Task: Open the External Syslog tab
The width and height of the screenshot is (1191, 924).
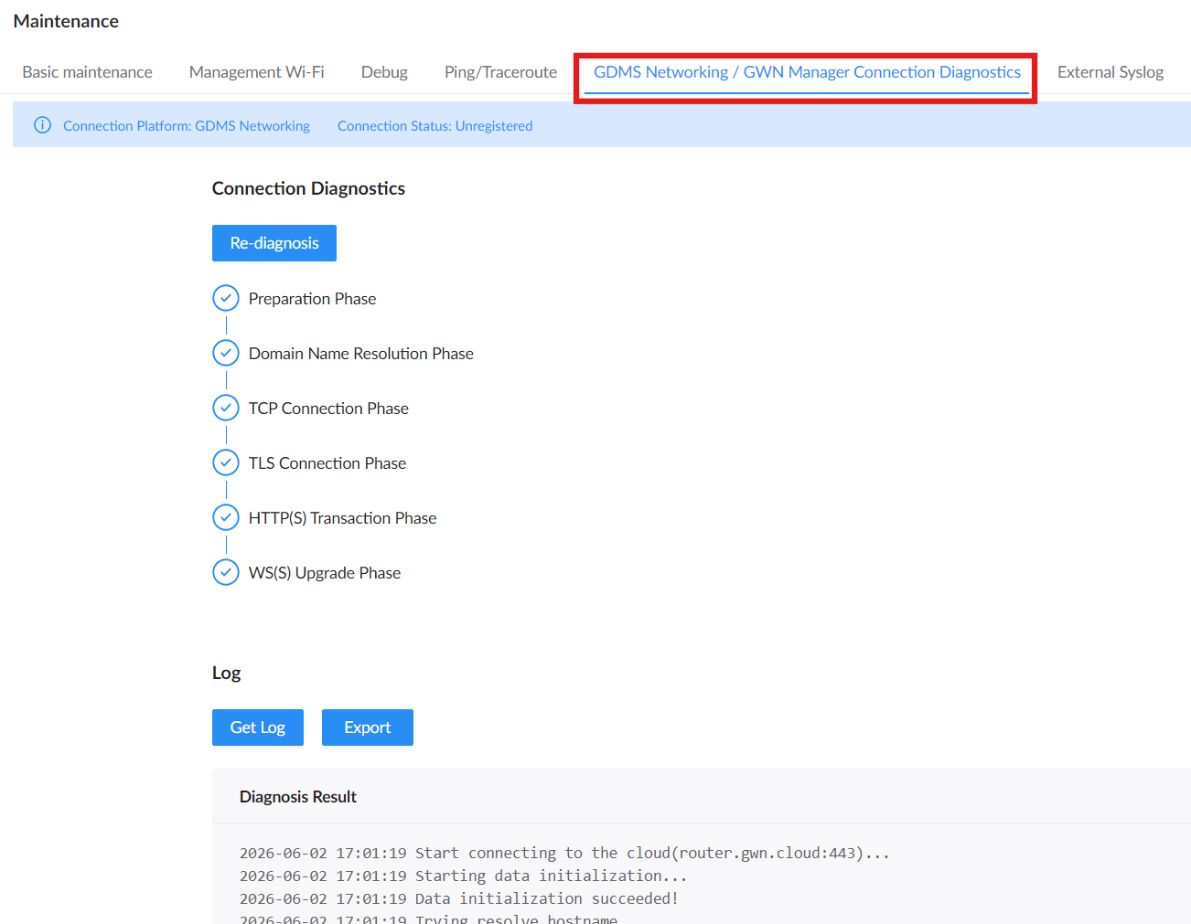Action: tap(1111, 72)
